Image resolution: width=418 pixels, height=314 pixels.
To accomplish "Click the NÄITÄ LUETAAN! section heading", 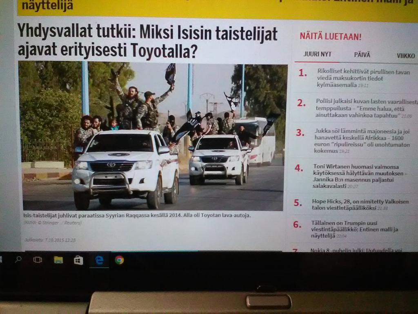I will click(331, 36).
